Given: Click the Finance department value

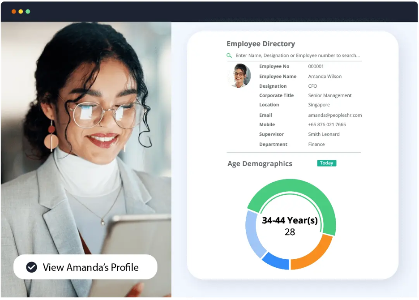Looking at the screenshot, I should point(316,144).
